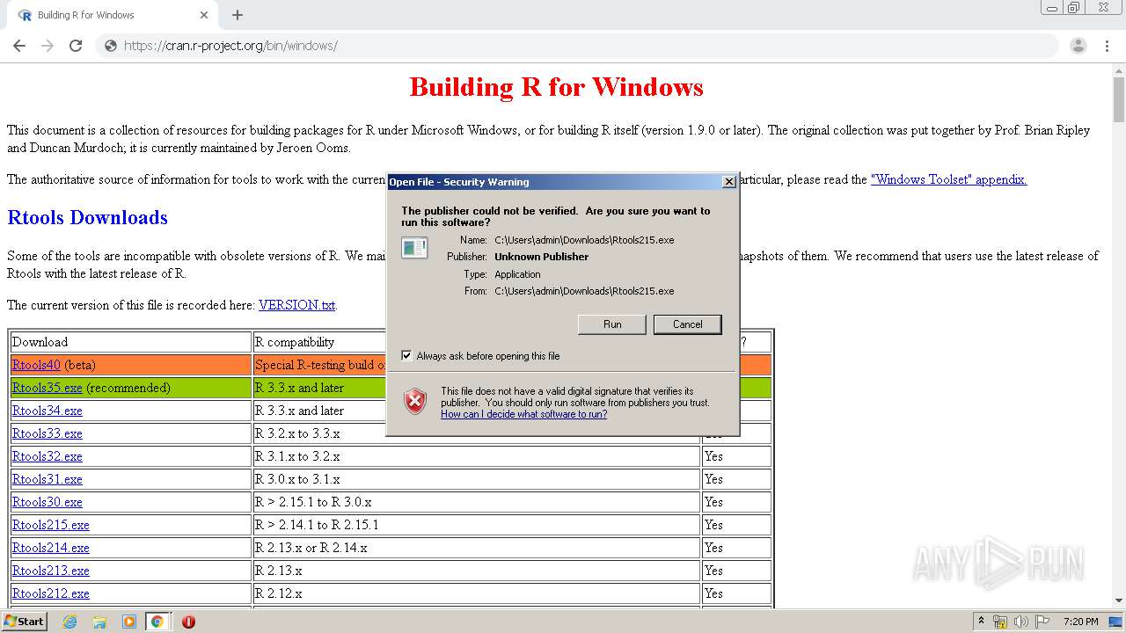Viewport: 1126px width, 633px height.
Task: Minimize the Chrome window
Action: click(1052, 7)
